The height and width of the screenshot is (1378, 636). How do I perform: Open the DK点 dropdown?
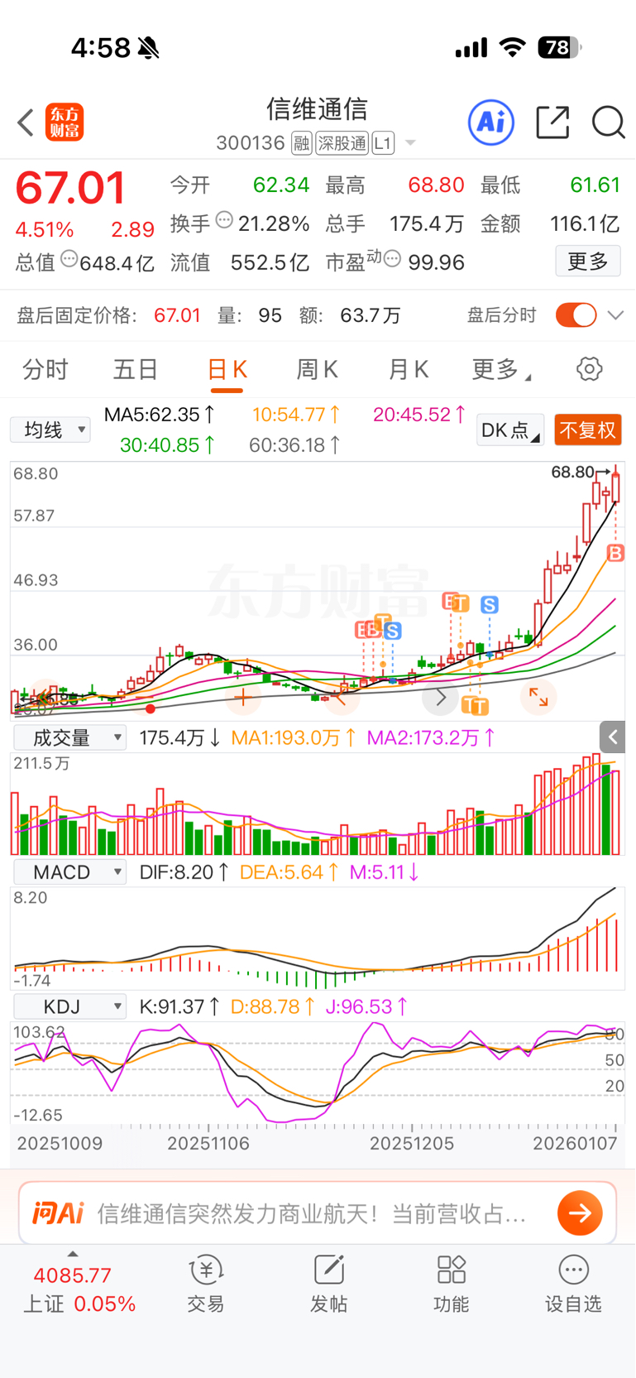click(510, 430)
